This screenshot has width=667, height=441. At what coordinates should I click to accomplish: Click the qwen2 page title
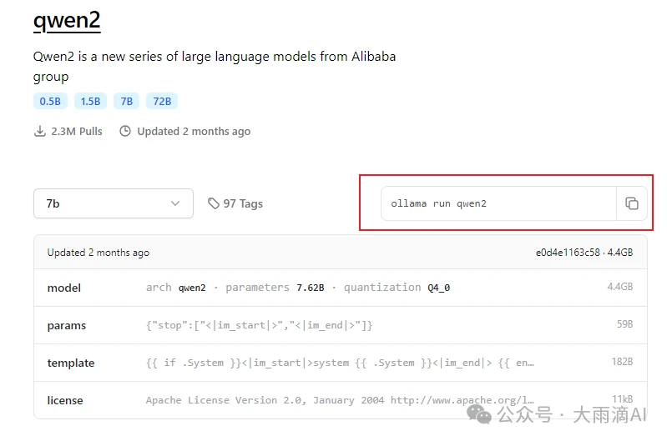[x=67, y=21]
